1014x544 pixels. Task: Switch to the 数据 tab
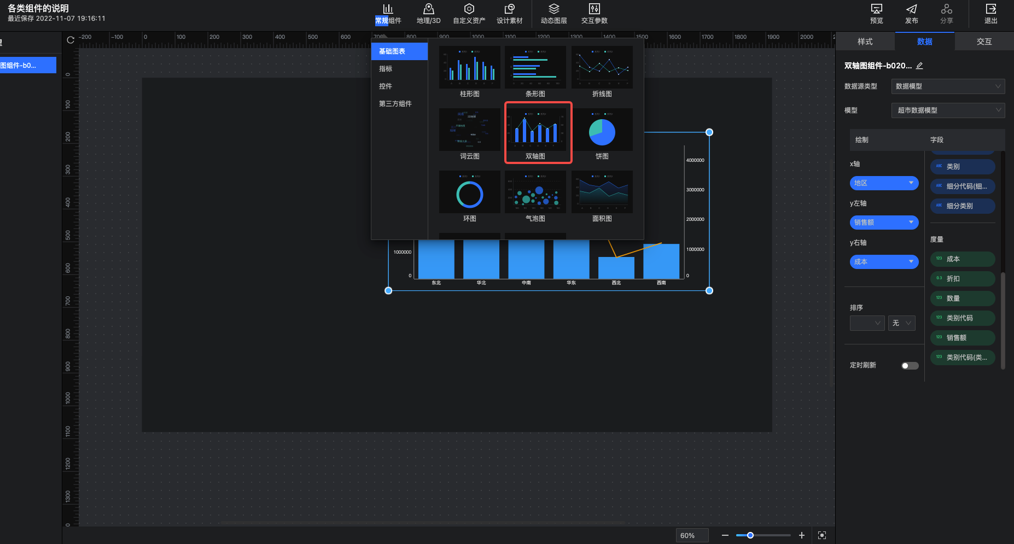[x=925, y=42]
